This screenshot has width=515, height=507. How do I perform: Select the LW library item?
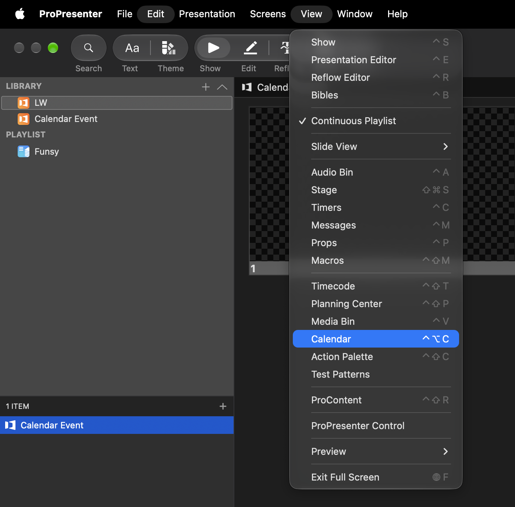pyautogui.click(x=117, y=103)
